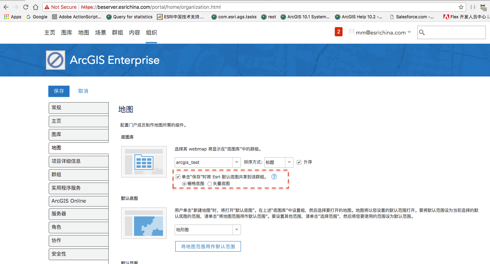
Task: Select the 群组 sidebar settings tab
Action: [x=78, y=175]
